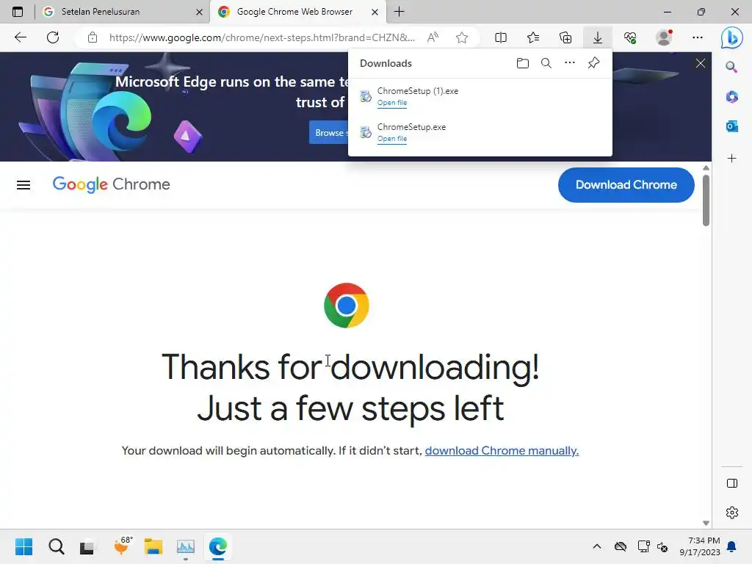Open Edge icon on taskbar
This screenshot has width=752, height=564.
[x=217, y=546]
